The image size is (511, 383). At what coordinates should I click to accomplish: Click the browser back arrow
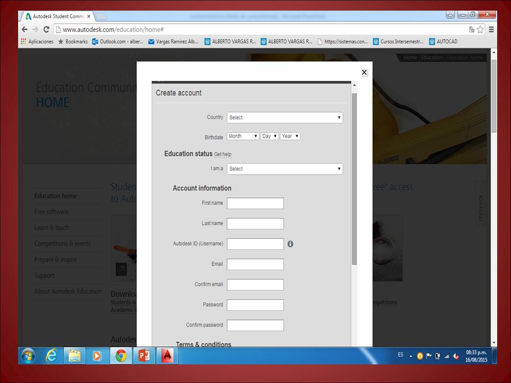(x=24, y=29)
